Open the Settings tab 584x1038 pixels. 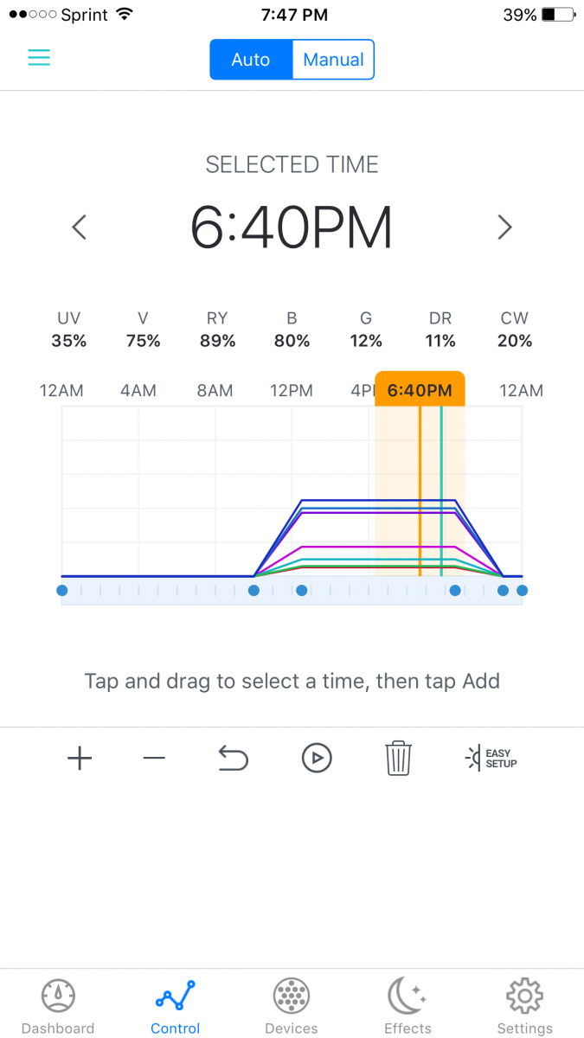[x=524, y=1006]
